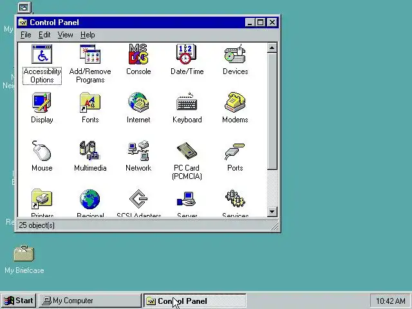The height and width of the screenshot is (309, 412).
Task: Select the Network icon
Action: pos(138,151)
